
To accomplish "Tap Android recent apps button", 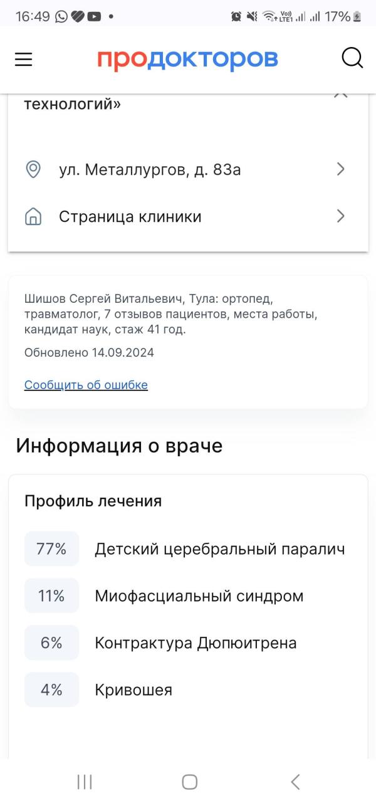I will point(84,782).
